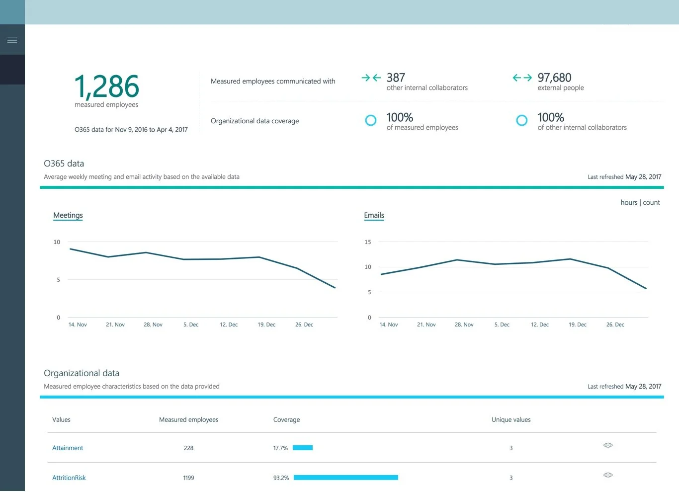
Task: Click the AttritionRisk 93.2% coverage bar
Action: click(x=345, y=477)
